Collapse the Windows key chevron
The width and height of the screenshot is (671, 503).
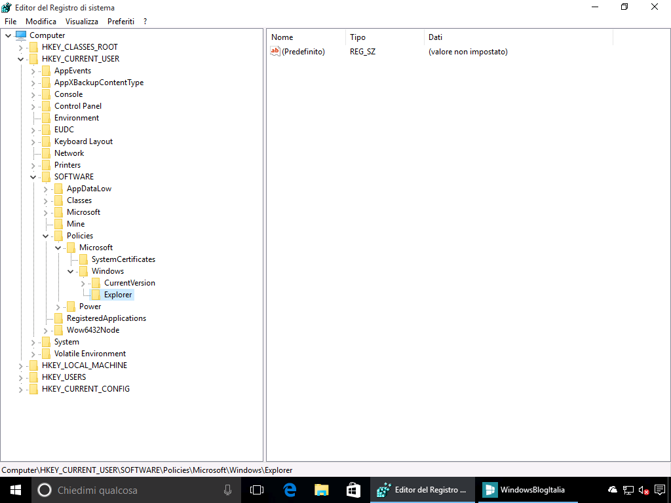point(70,272)
